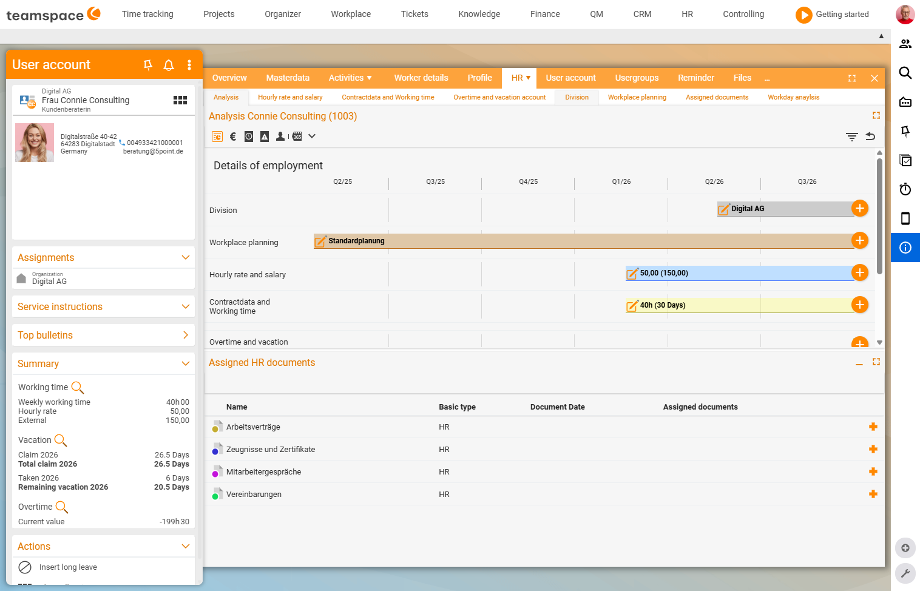Open the three-dot menu in User account header
Image resolution: width=920 pixels, height=591 pixels.
coord(189,65)
